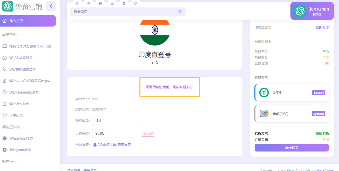Open QQ客服 support link
The height and width of the screenshot is (171, 339).
tap(104, 145)
